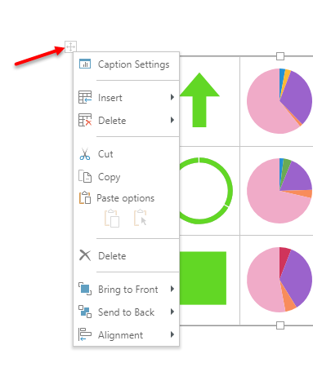Screen dimensions: 313x376
Task: Expand the Insert submenu arrow
Action: click(172, 97)
